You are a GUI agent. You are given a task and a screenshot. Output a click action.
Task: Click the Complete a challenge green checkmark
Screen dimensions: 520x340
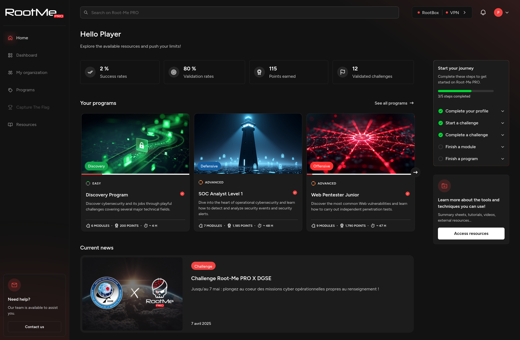pyautogui.click(x=441, y=135)
